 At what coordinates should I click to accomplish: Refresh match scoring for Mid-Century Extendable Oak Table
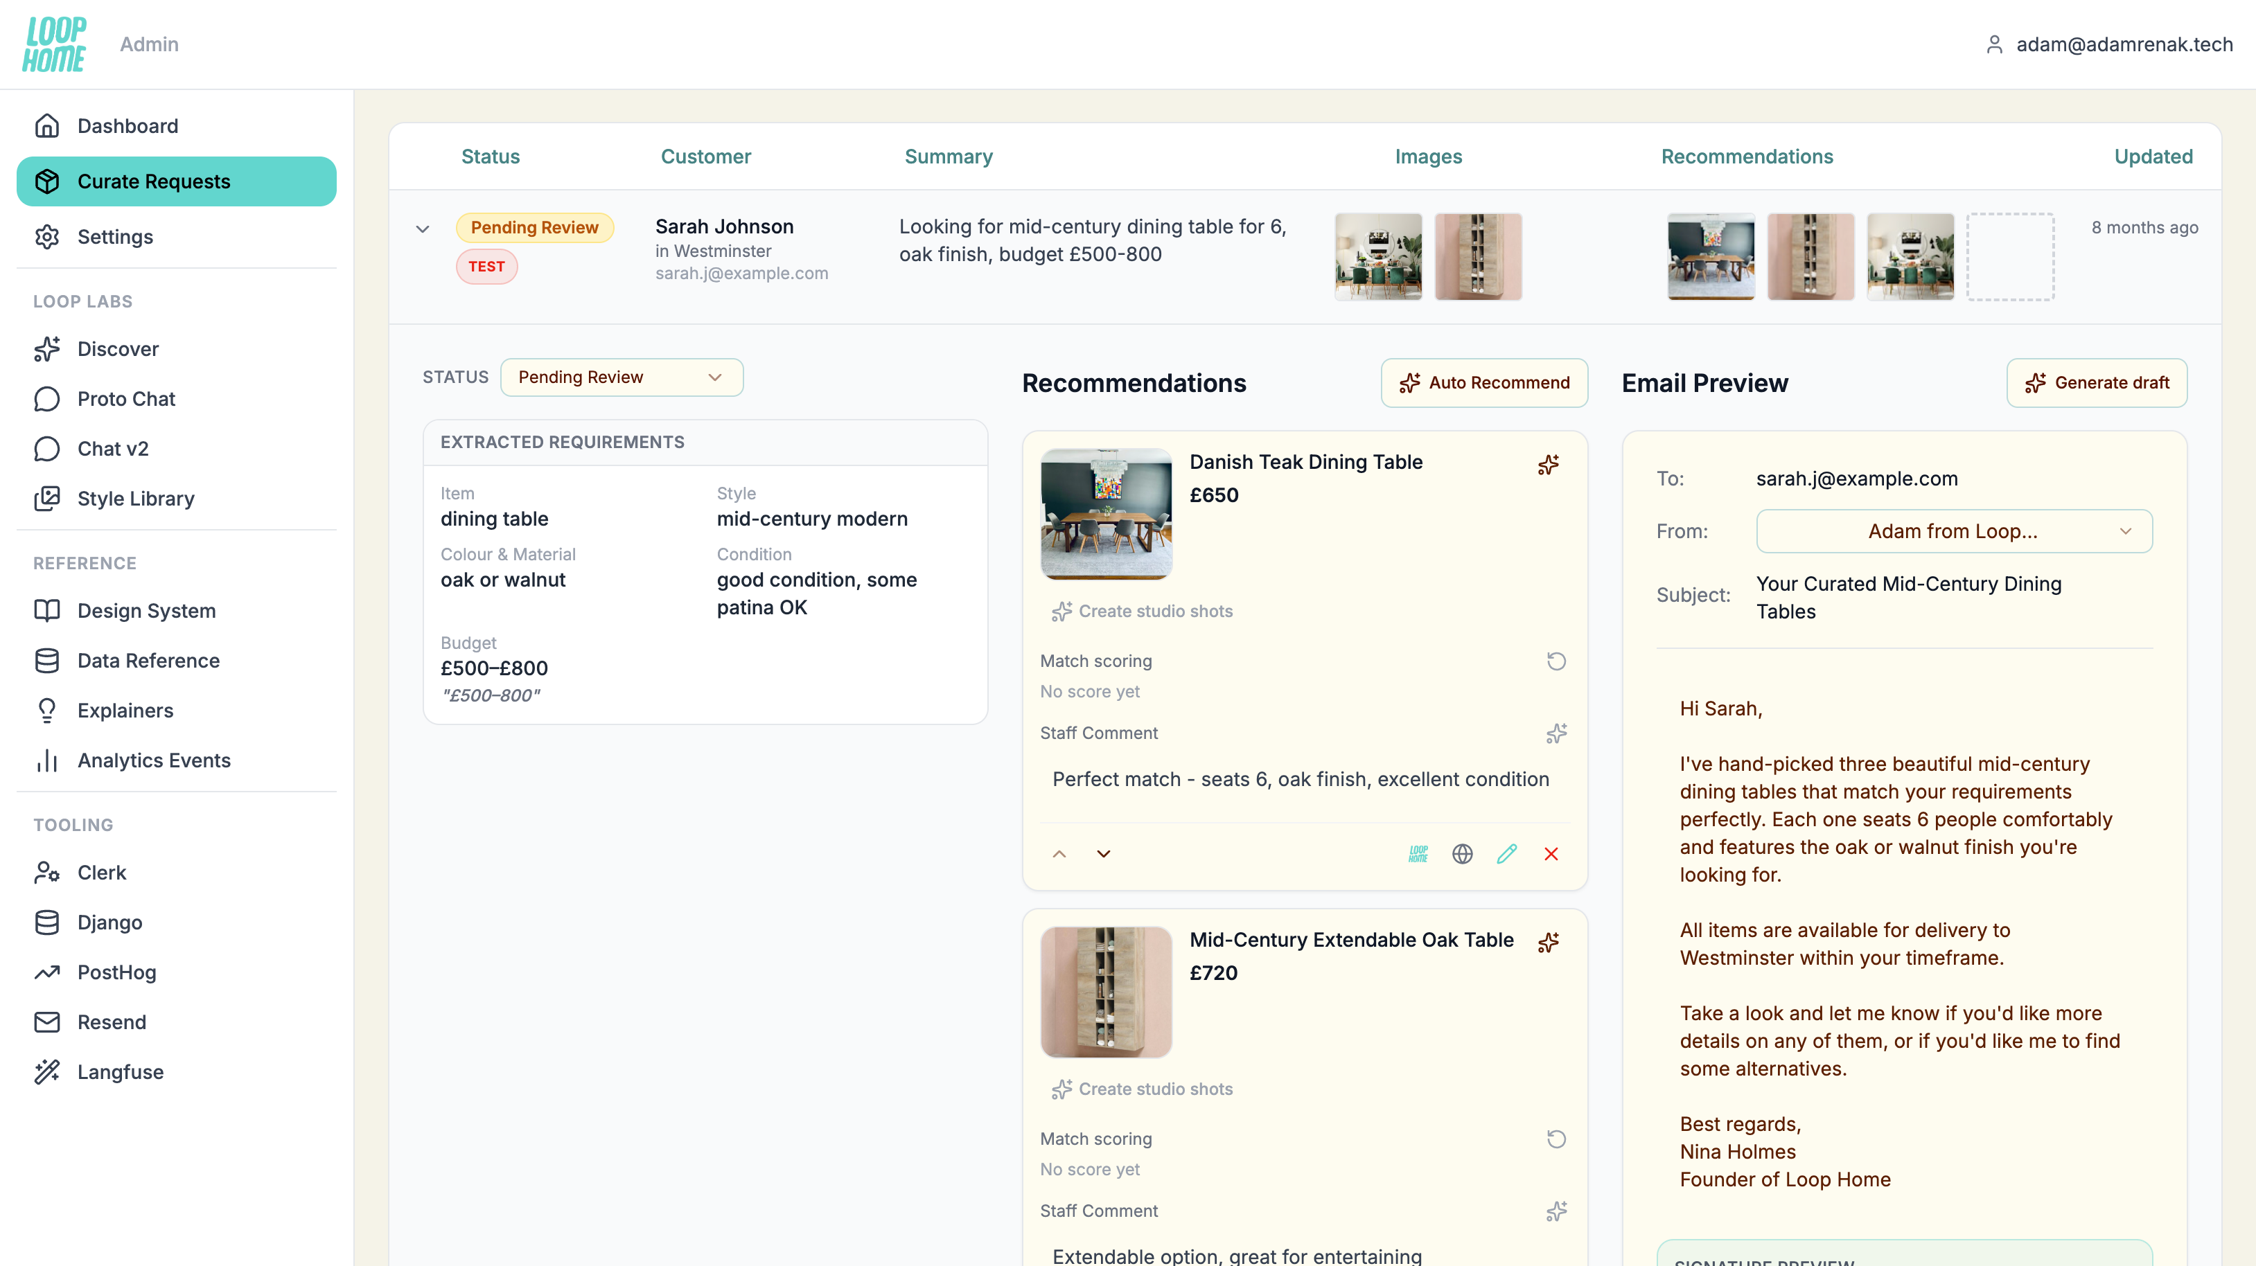tap(1556, 1139)
